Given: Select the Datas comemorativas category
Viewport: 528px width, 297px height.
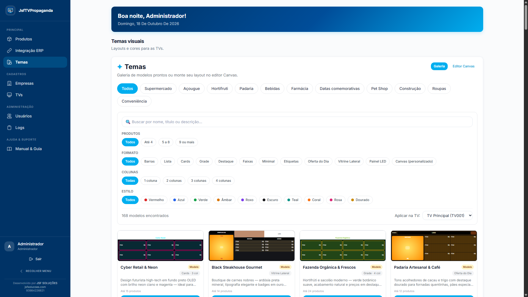Looking at the screenshot, I should (x=340, y=89).
